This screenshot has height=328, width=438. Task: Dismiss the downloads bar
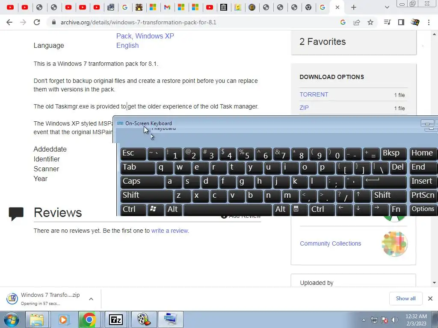[430, 299]
